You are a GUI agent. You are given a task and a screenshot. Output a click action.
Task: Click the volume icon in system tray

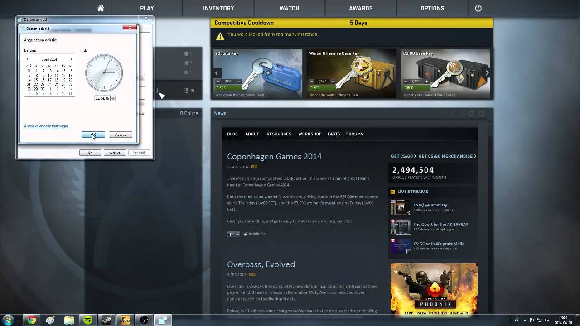[x=547, y=320]
